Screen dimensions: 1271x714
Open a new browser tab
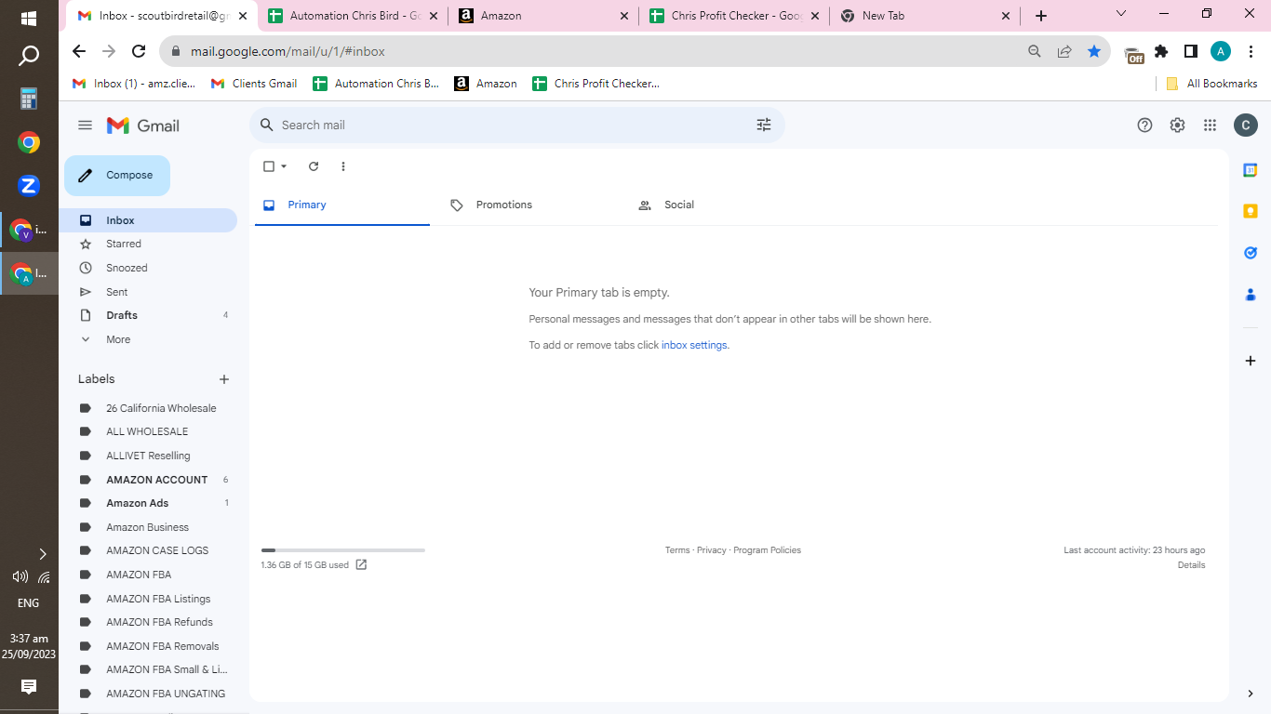click(x=1041, y=16)
